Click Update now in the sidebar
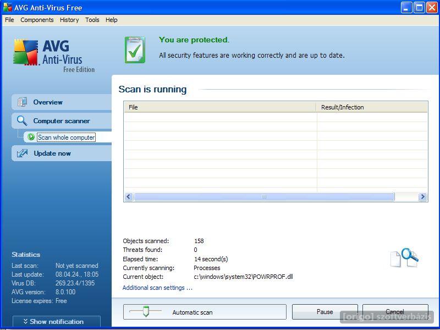Image resolution: width=440 pixels, height=330 pixels. click(62, 153)
